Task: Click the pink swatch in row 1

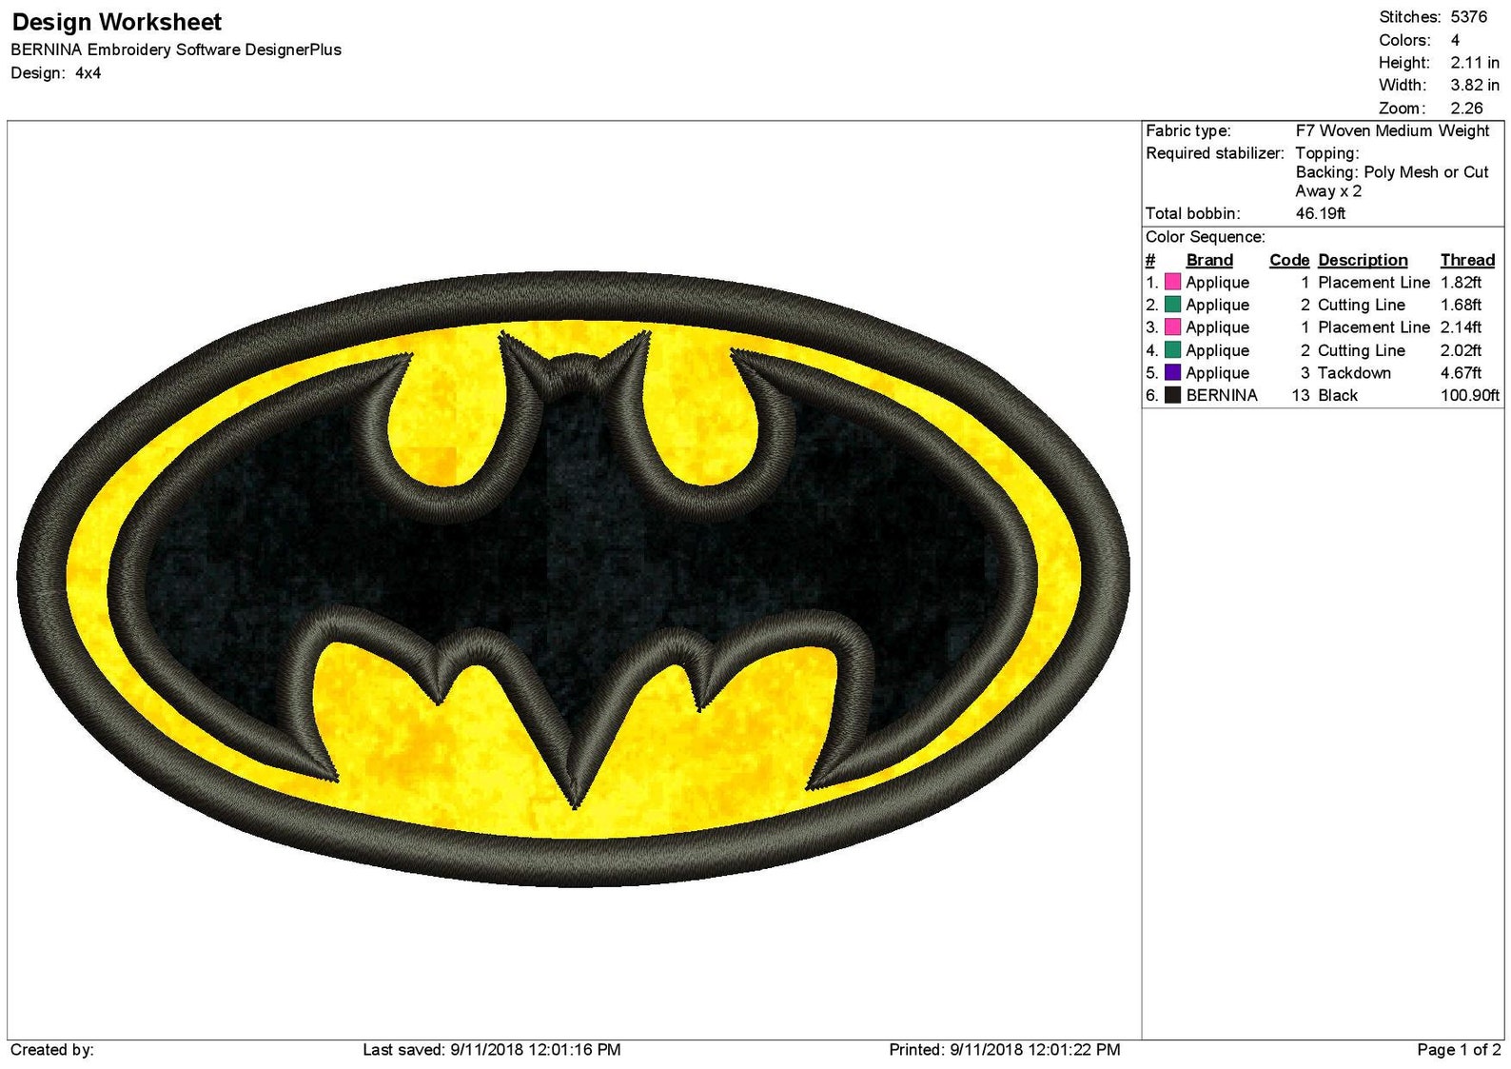Action: click(x=1172, y=283)
